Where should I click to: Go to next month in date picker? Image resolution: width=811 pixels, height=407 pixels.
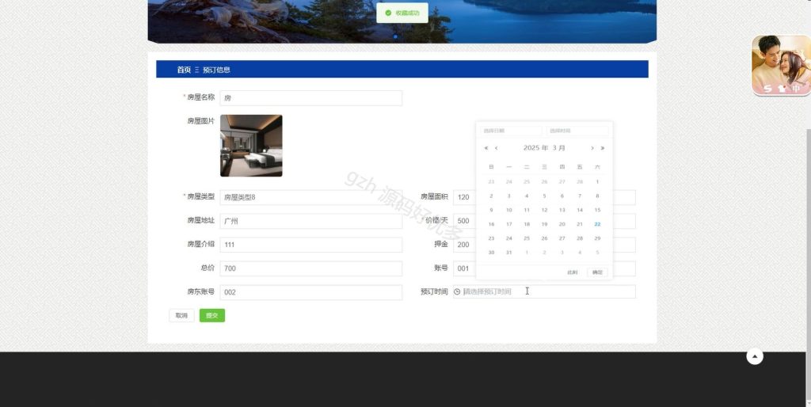pyautogui.click(x=592, y=148)
